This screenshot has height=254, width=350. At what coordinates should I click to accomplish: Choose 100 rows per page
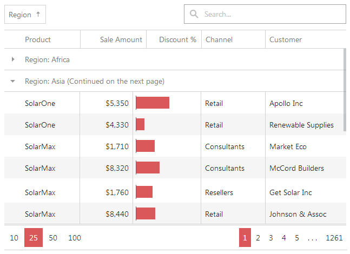click(x=75, y=238)
